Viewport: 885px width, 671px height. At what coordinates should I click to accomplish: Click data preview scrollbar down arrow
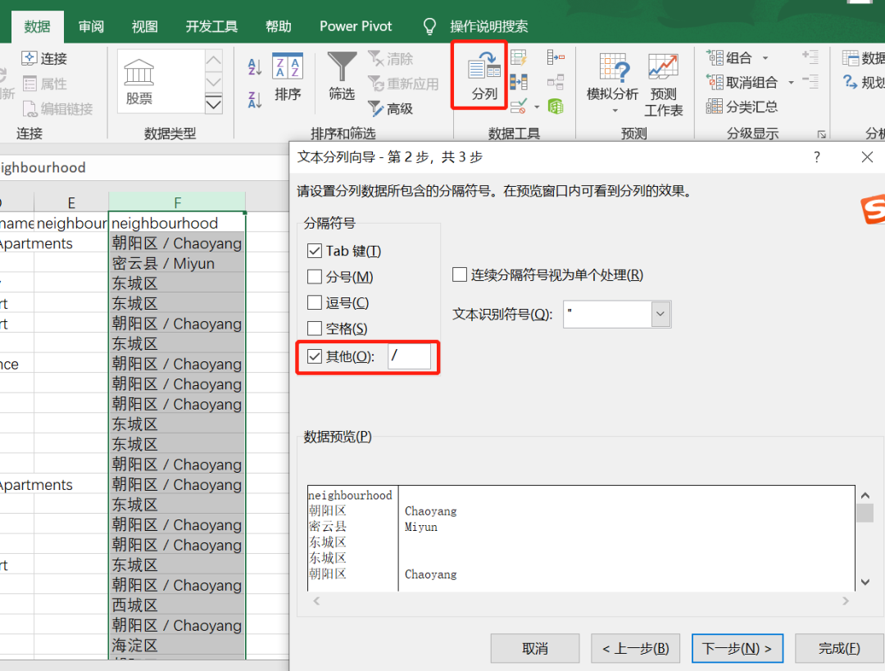pyautogui.click(x=865, y=583)
